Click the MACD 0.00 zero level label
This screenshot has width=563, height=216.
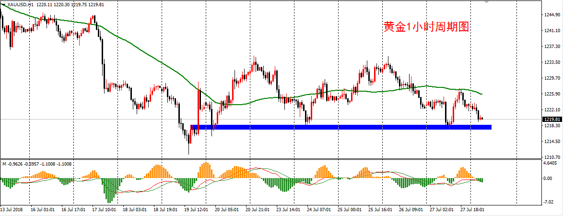tap(549, 179)
